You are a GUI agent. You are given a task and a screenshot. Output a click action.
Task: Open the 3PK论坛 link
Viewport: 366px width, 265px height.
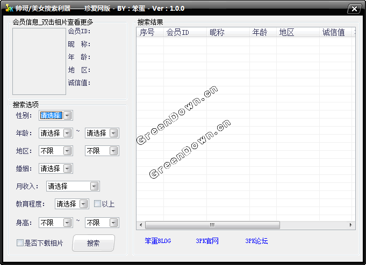click(256, 241)
